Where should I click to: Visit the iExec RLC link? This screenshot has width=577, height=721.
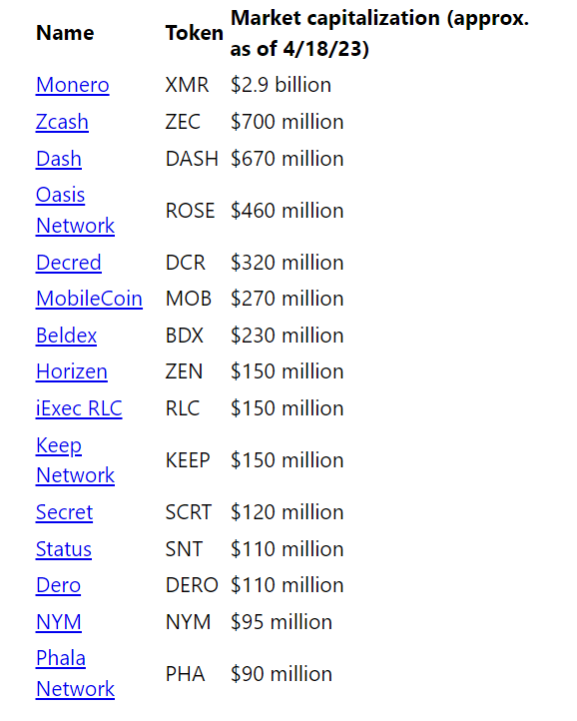click(x=79, y=408)
